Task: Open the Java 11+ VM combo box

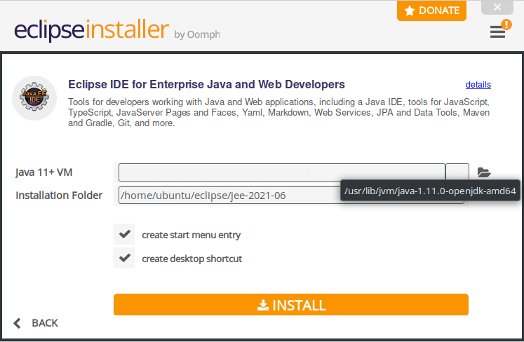Action: (x=281, y=172)
